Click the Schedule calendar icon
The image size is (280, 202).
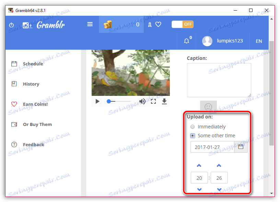(x=14, y=64)
